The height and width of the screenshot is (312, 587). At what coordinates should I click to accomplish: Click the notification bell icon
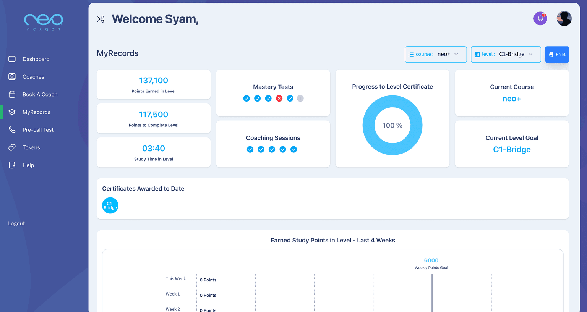coord(540,18)
